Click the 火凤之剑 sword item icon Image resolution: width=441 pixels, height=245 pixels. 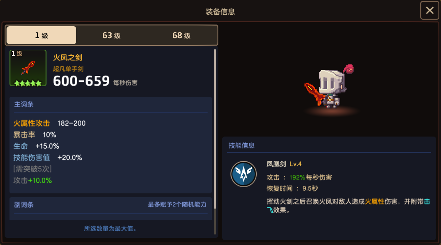point(28,68)
